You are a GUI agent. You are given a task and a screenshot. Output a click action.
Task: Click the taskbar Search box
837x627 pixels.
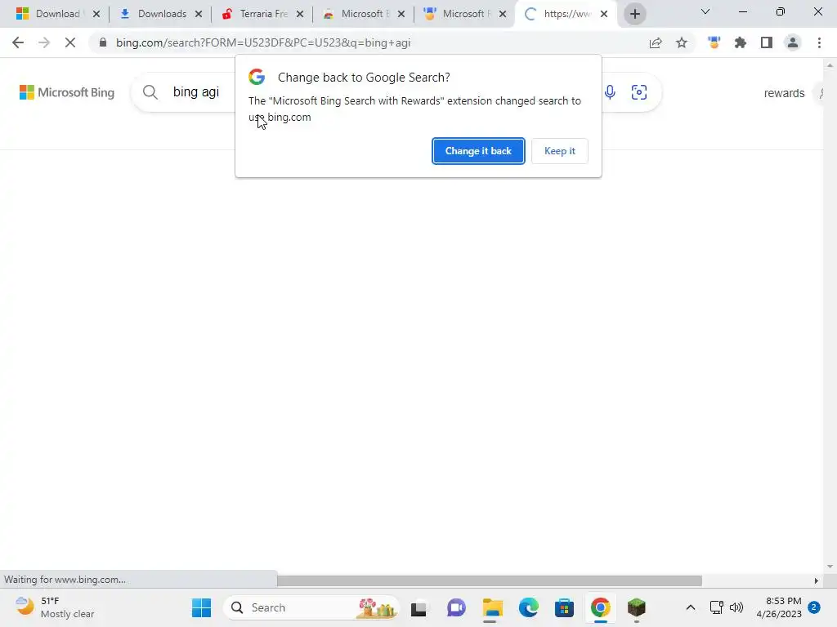[x=311, y=607]
